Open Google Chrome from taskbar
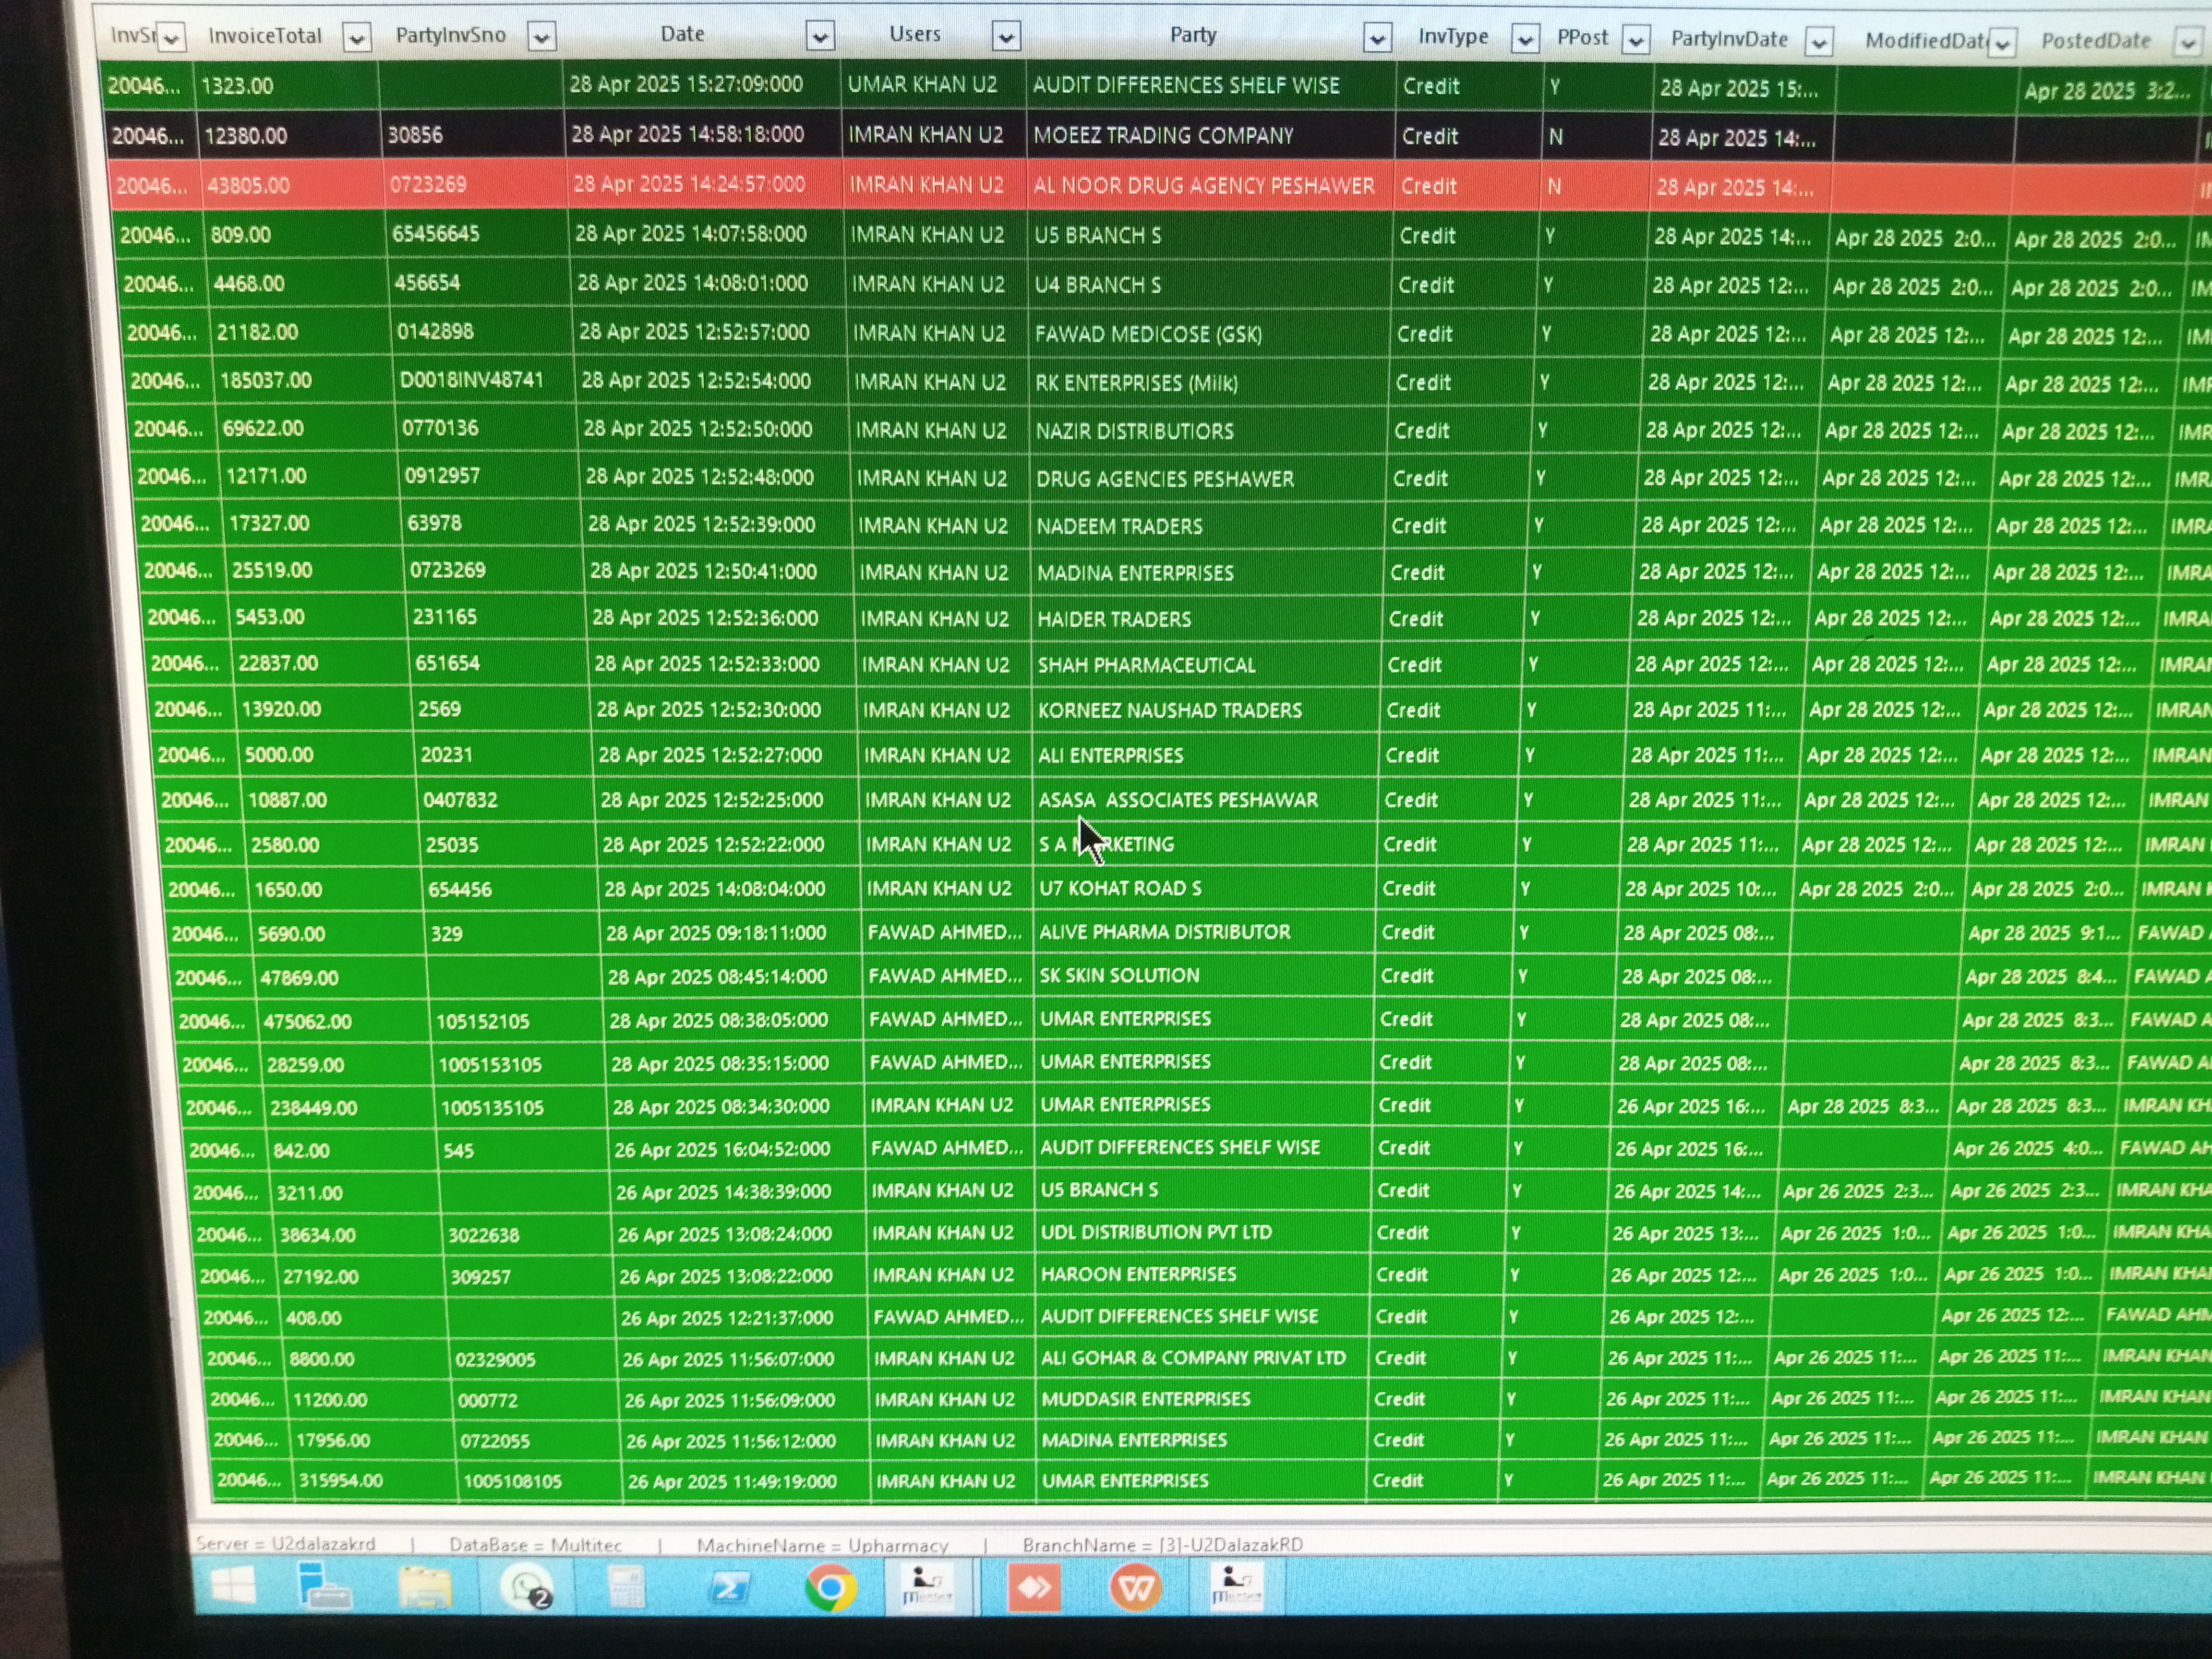 pyautogui.click(x=830, y=1588)
